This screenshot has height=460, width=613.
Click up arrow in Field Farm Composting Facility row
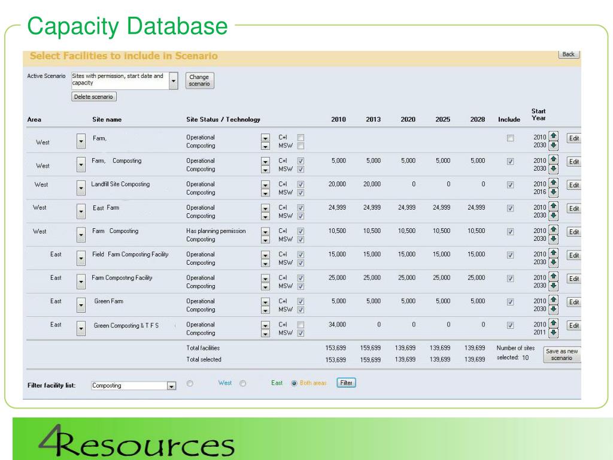[x=553, y=253]
